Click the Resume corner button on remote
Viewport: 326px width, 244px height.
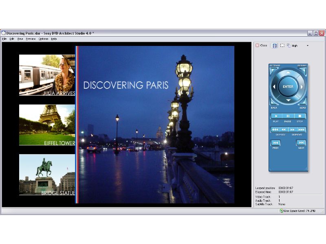pyautogui.click(x=303, y=70)
